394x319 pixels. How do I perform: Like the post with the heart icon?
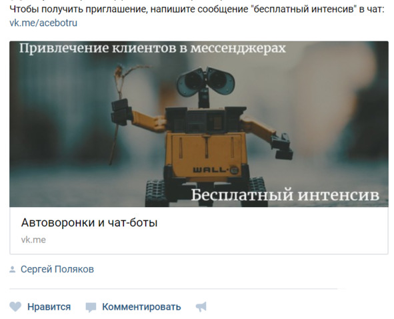click(15, 307)
